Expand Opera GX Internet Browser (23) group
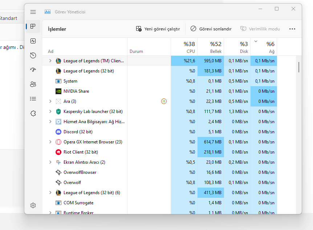This screenshot has height=230, width=313. pos(50,142)
